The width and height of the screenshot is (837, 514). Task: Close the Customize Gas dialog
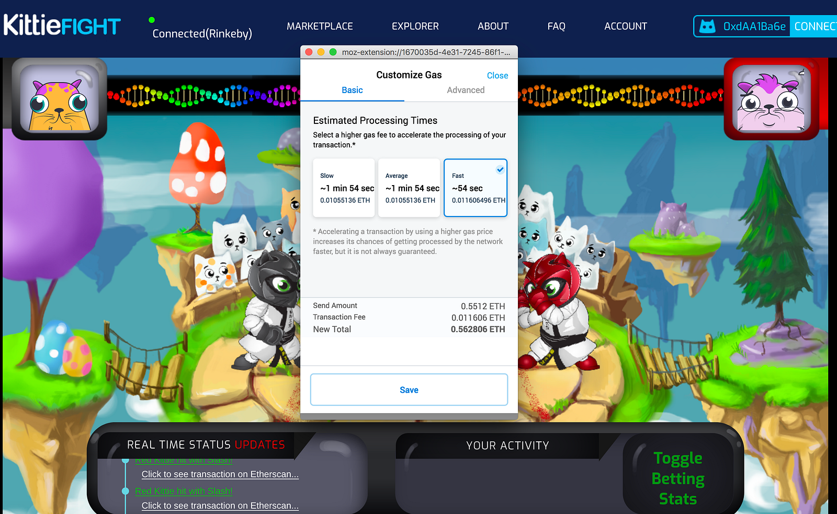click(497, 75)
